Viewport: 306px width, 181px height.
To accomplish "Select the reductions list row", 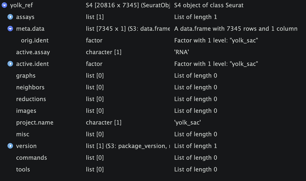I will 153,99.
